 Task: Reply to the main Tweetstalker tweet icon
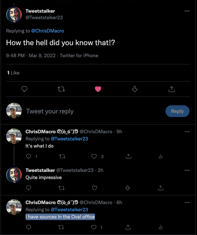pyautogui.click(x=24, y=89)
